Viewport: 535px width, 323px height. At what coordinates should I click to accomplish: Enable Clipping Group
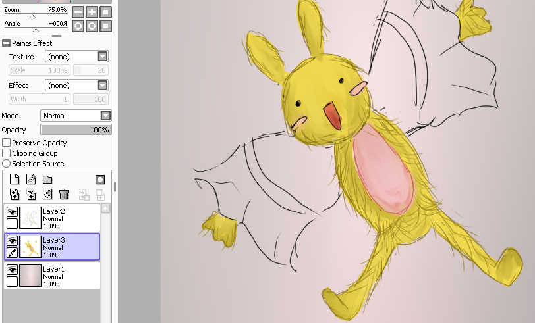pyautogui.click(x=6, y=153)
